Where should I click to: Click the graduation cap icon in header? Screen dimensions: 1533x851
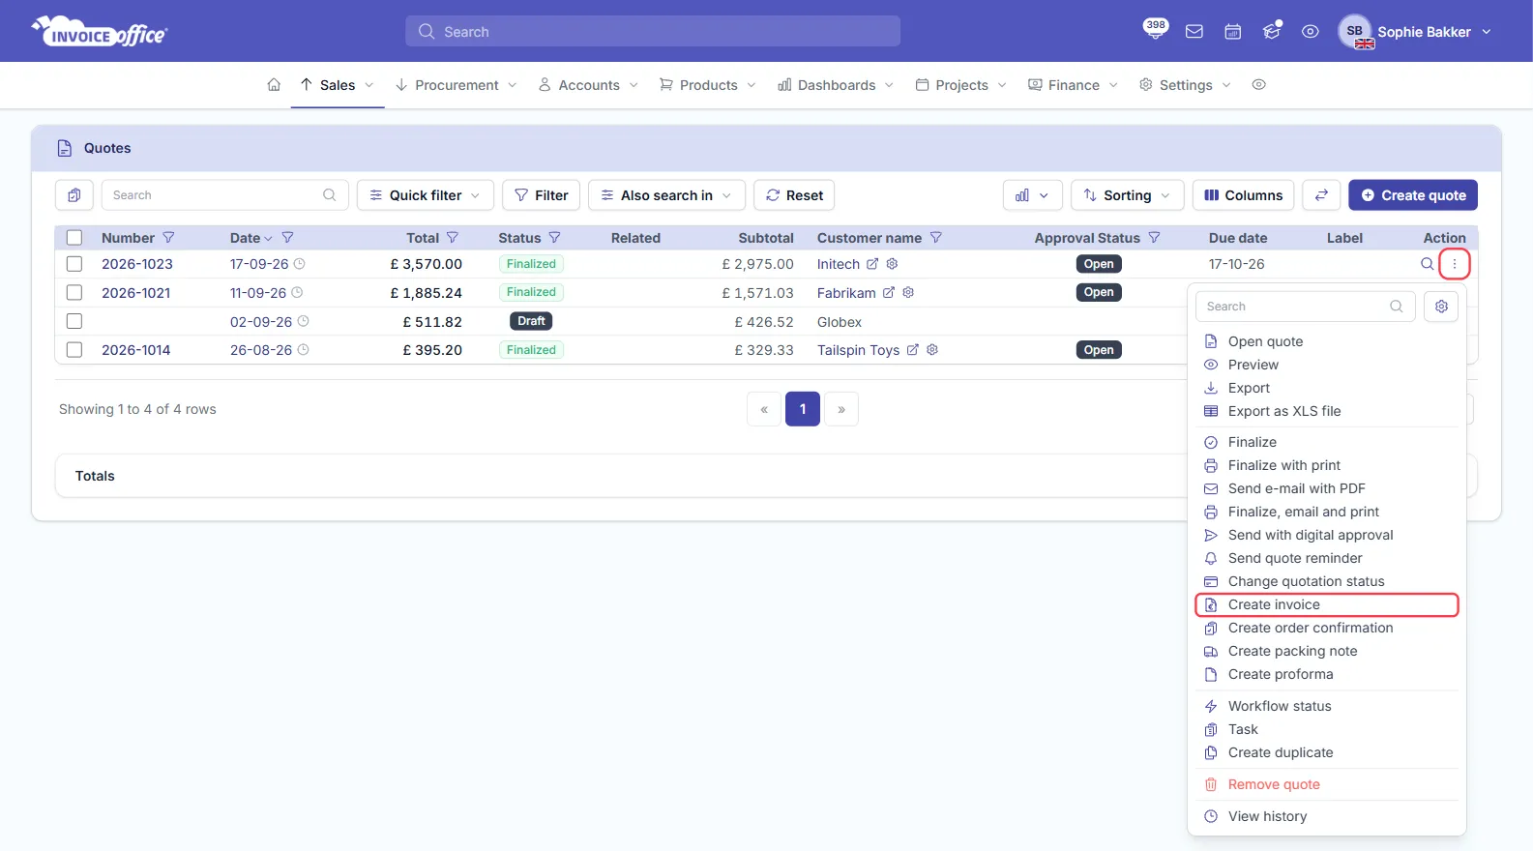pyautogui.click(x=1272, y=31)
